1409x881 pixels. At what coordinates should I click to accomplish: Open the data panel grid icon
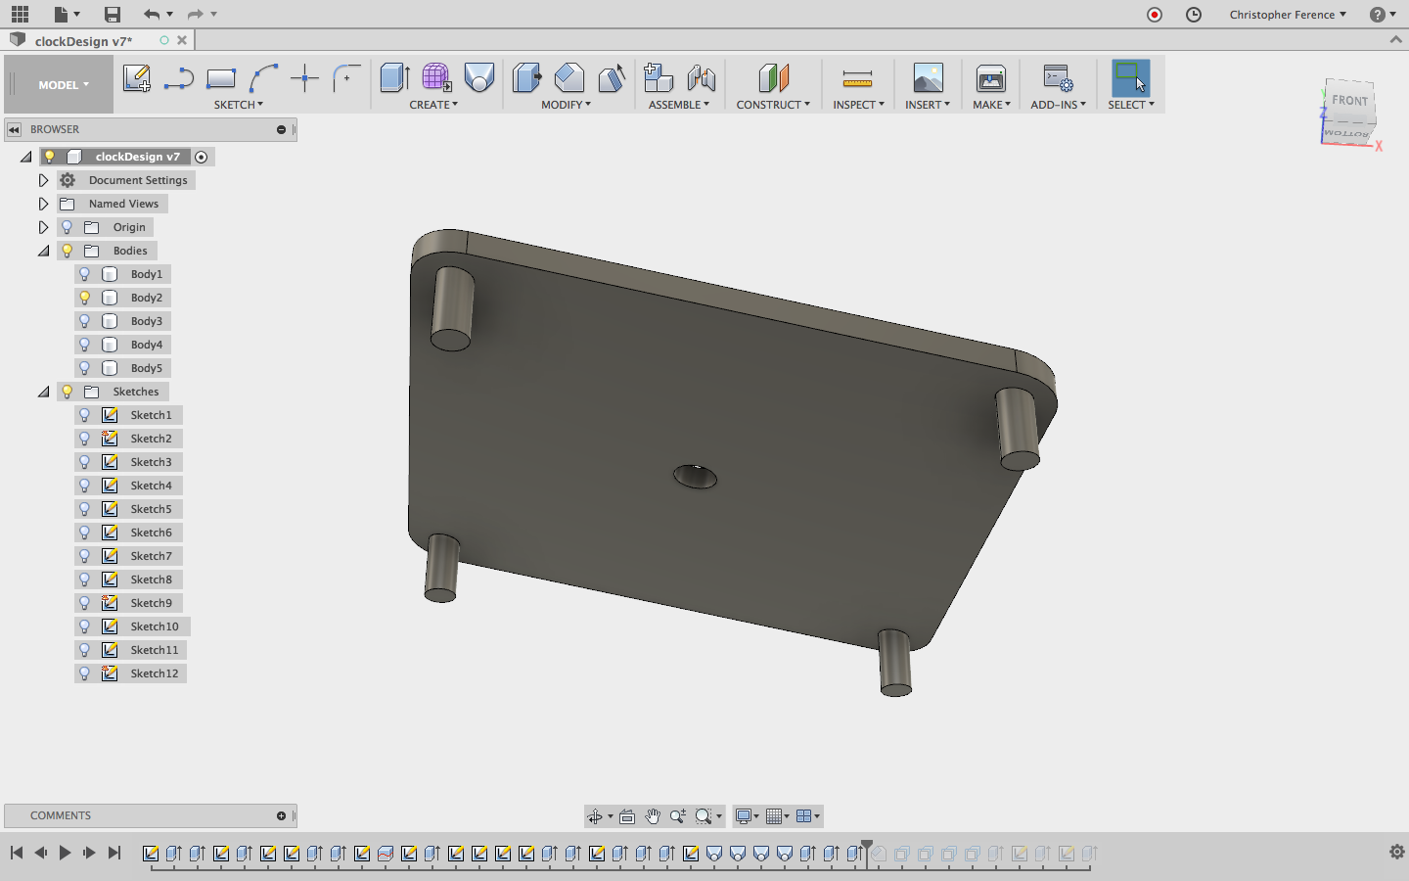click(20, 14)
